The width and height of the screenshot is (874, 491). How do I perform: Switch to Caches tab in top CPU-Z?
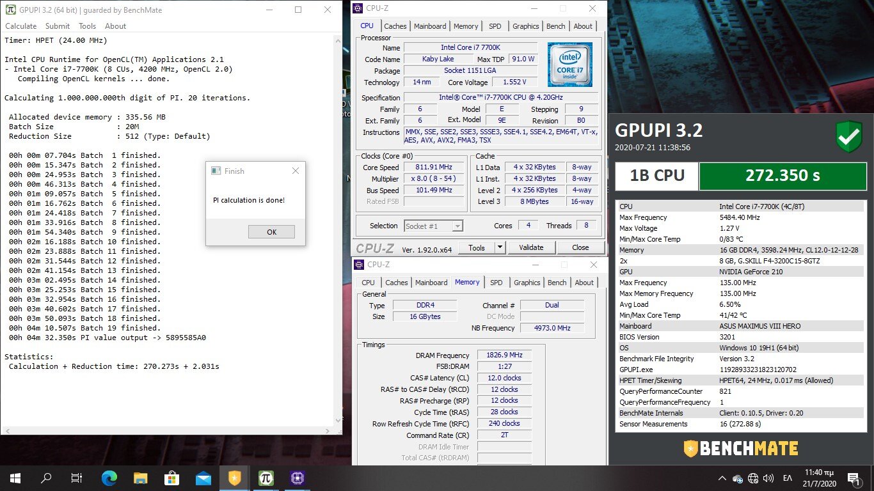click(395, 26)
